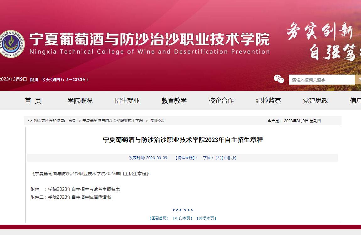Open the 学院概况 navigation menu

point(80,101)
